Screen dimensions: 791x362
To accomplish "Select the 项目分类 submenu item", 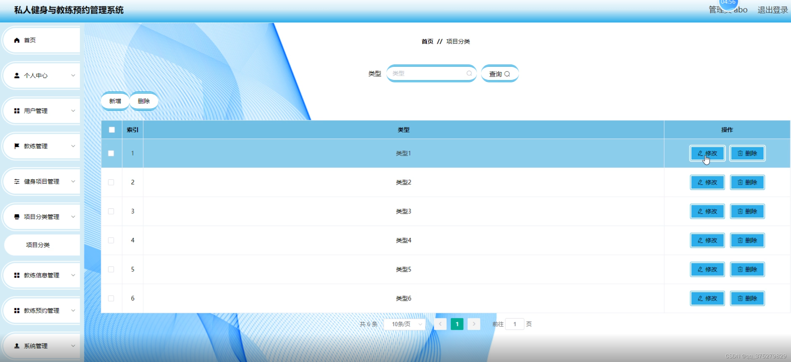I will tap(38, 245).
